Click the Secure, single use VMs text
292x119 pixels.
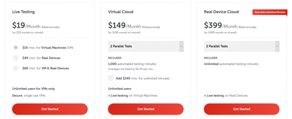[x=29, y=95]
